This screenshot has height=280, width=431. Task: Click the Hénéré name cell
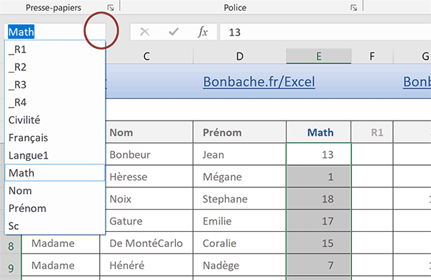(147, 265)
